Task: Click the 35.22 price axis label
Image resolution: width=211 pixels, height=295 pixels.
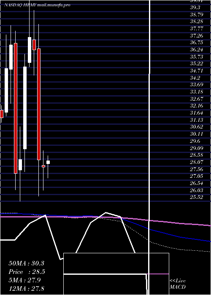Action: 197,64
